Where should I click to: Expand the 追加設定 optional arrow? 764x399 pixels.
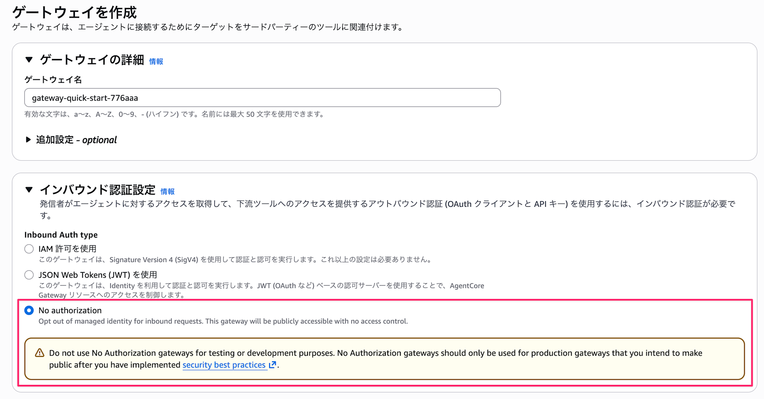[x=28, y=140]
